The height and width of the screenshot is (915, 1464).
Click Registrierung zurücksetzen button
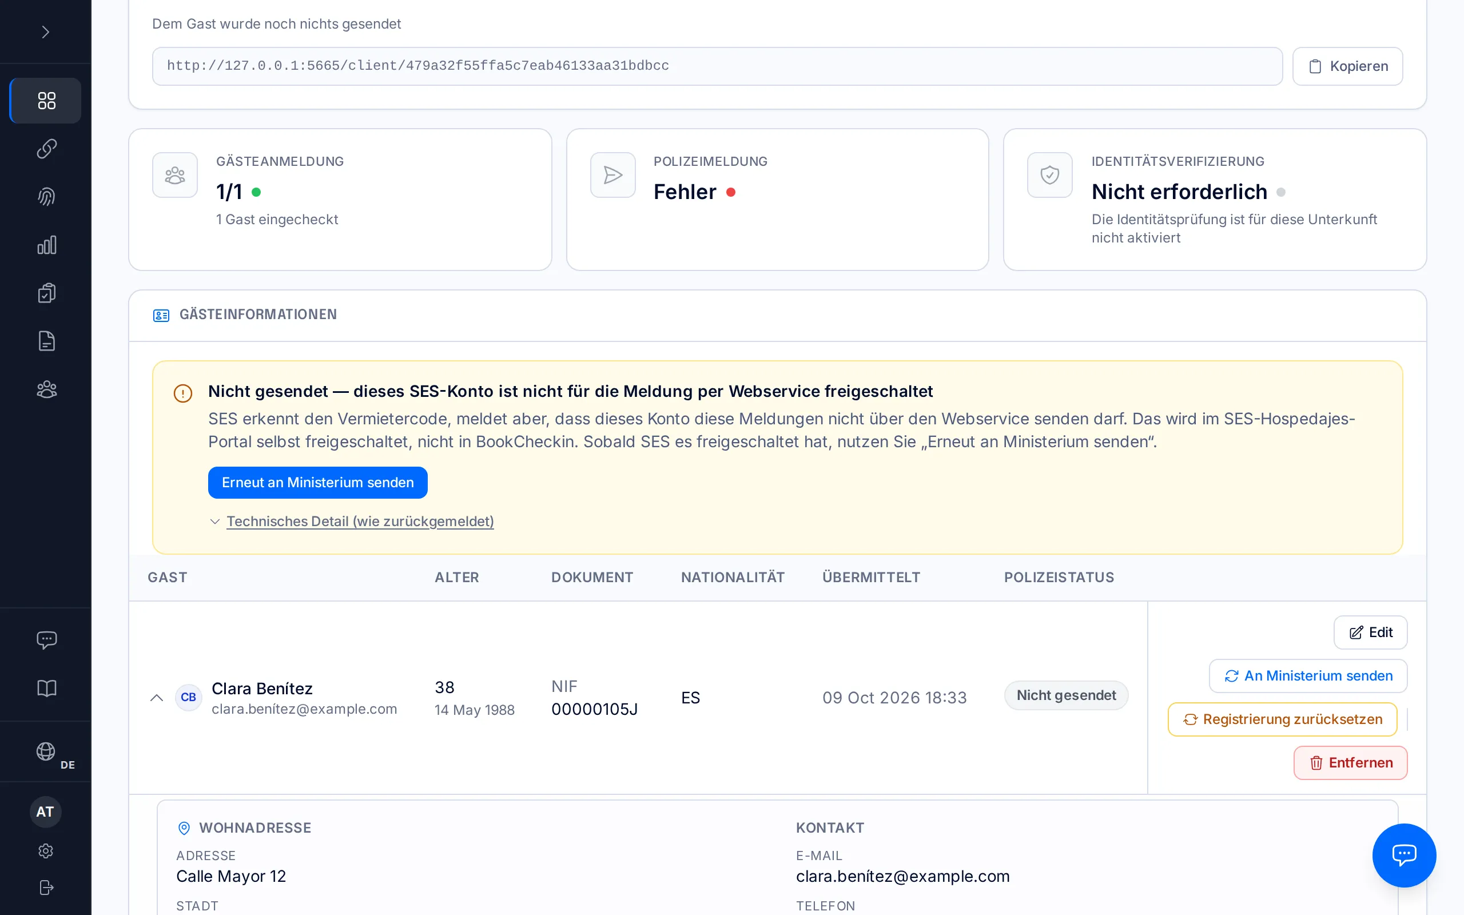(1283, 719)
